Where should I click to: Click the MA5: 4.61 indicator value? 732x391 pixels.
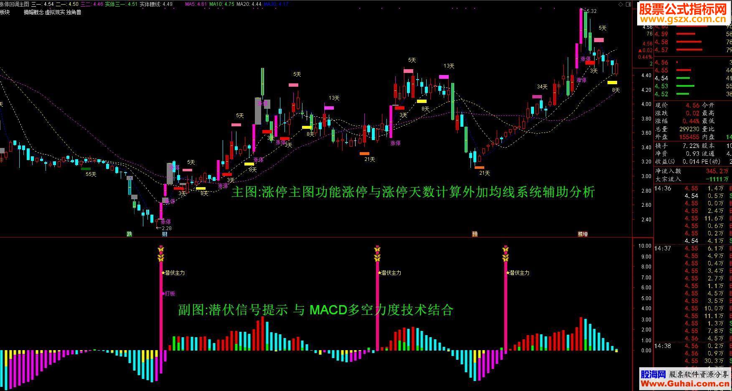click(196, 4)
